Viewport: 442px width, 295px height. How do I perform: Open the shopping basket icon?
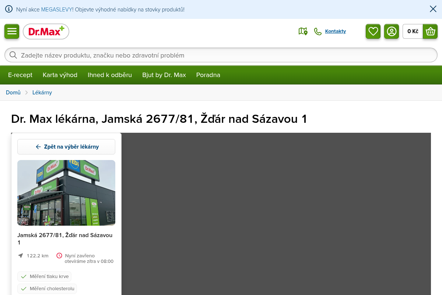click(x=430, y=31)
